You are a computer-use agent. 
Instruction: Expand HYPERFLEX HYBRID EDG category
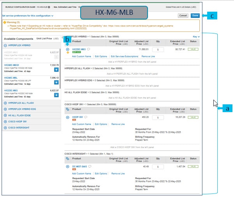pyautogui.click(x=5, y=109)
